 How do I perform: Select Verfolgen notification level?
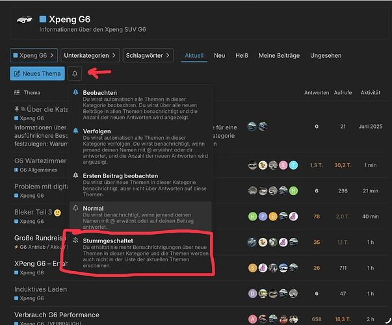[140, 146]
